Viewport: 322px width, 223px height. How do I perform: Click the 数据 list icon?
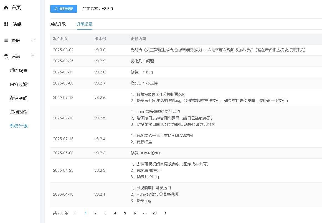coord(6,40)
